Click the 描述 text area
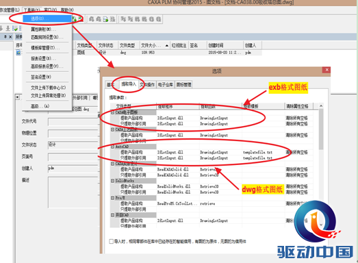Screen dimensions: 358x263 [x=73, y=192]
